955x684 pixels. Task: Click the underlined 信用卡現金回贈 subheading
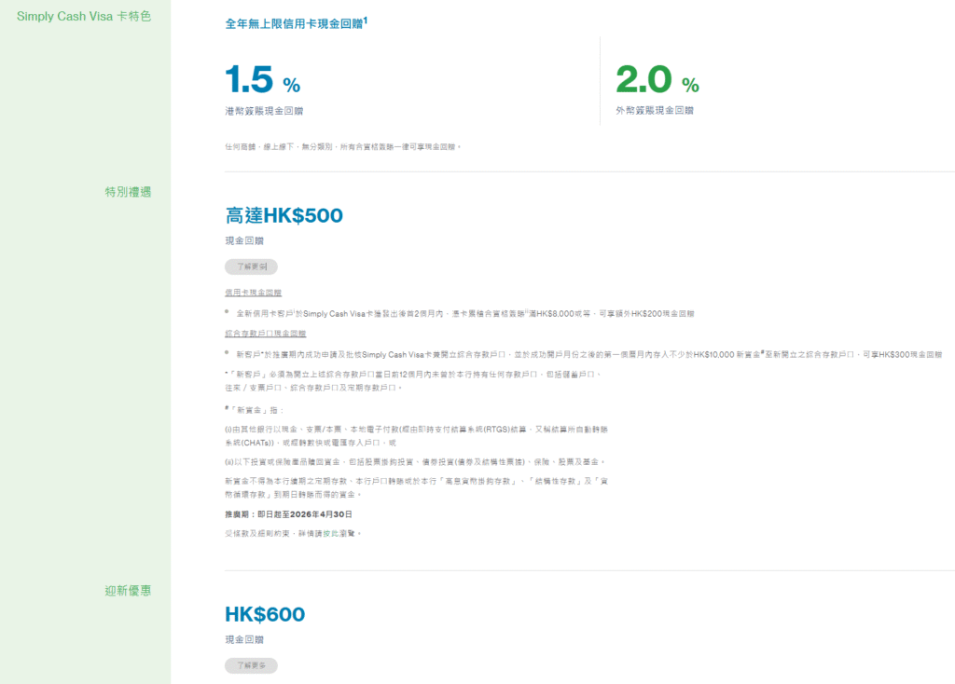click(253, 293)
